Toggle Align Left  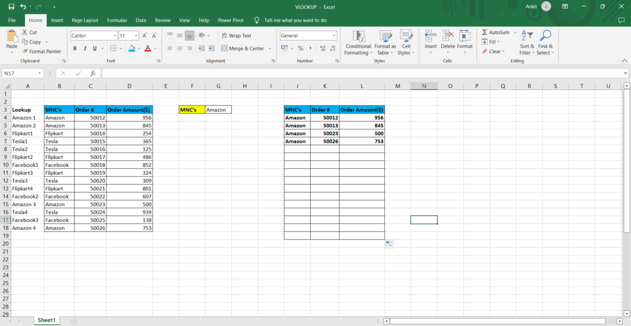(x=169, y=48)
